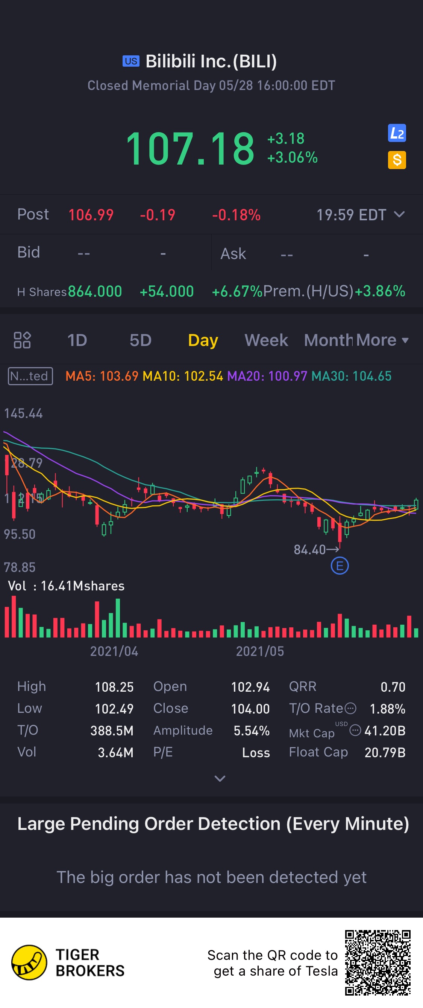Expand the post-market time dropdown chevron
Image resolution: width=423 pixels, height=1008 pixels.
399,214
